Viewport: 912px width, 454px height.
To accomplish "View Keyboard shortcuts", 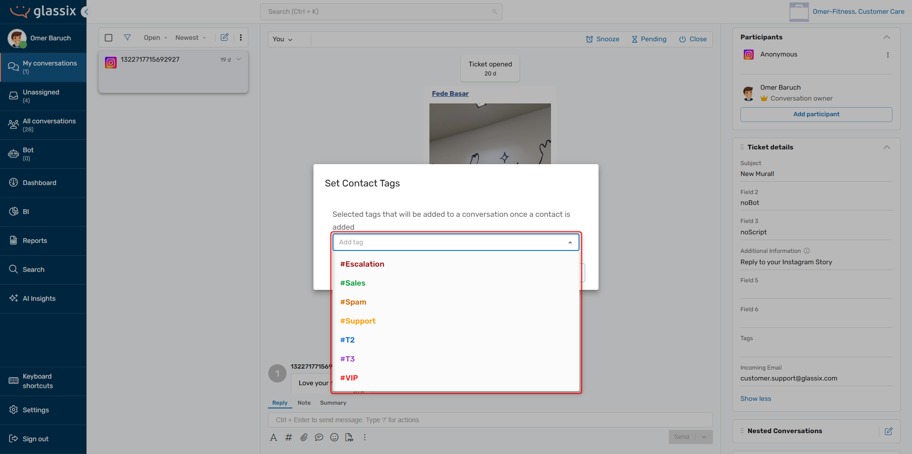I will click(43, 381).
